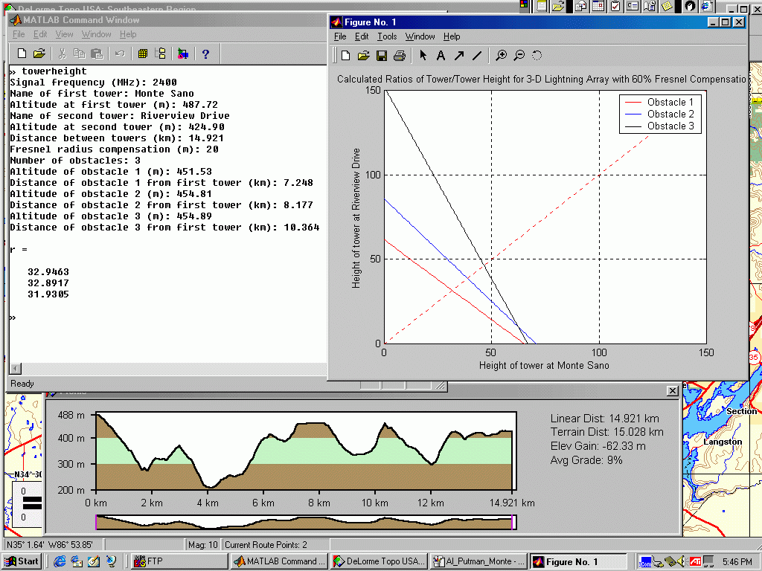Click Open File icon in MATLAB Command Window toolbar
Viewport: 762px width, 571px height.
39,54
